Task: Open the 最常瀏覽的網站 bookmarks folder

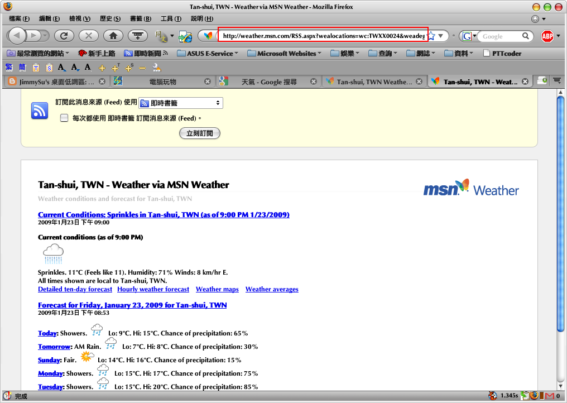Action: (39, 54)
